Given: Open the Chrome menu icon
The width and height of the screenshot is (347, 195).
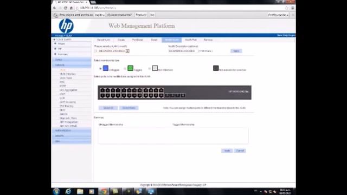Looking at the screenshot, I should (x=293, y=8).
